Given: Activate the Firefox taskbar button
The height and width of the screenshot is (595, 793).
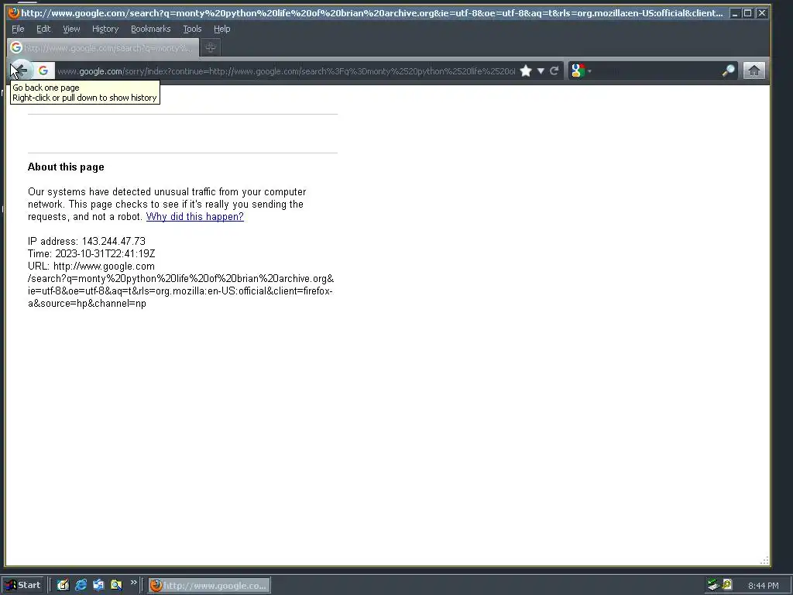Looking at the screenshot, I should coord(209,586).
